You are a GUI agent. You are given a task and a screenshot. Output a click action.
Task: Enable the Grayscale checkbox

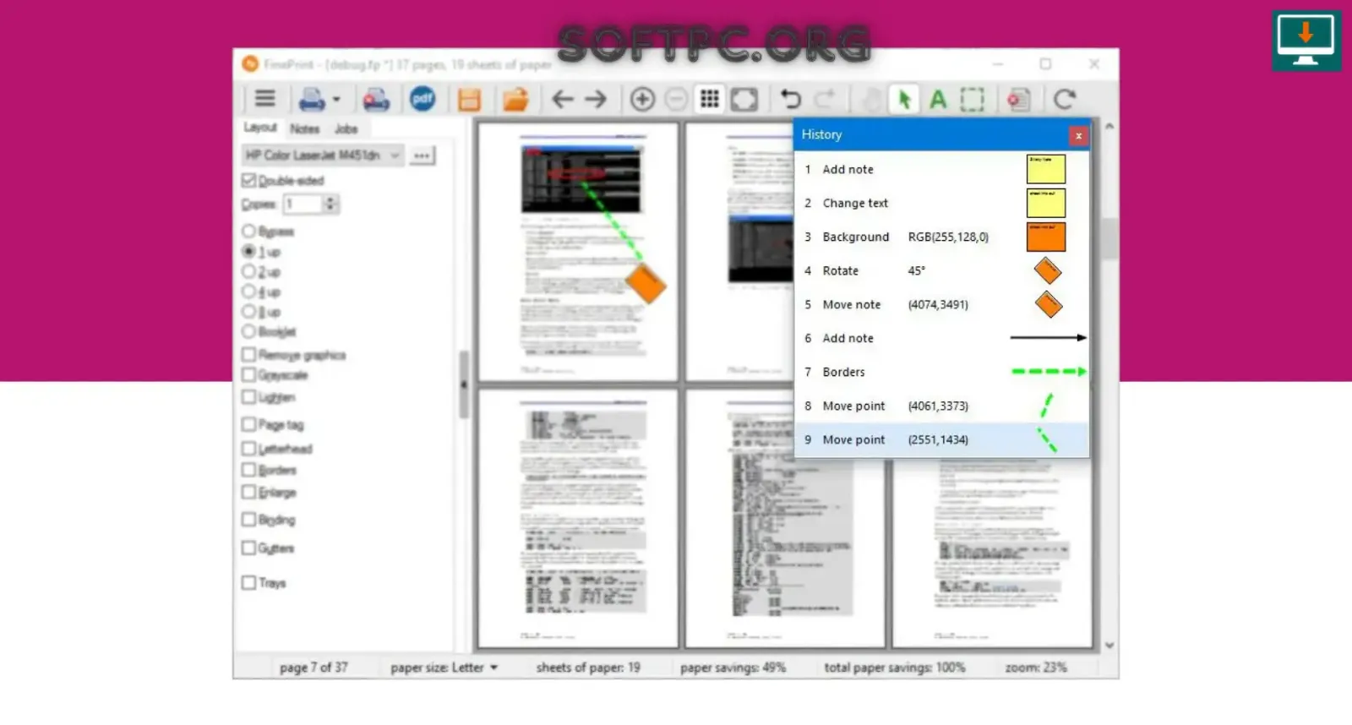248,374
